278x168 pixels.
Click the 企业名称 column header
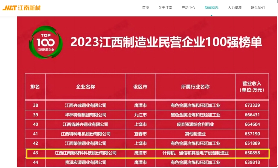click(x=86, y=87)
